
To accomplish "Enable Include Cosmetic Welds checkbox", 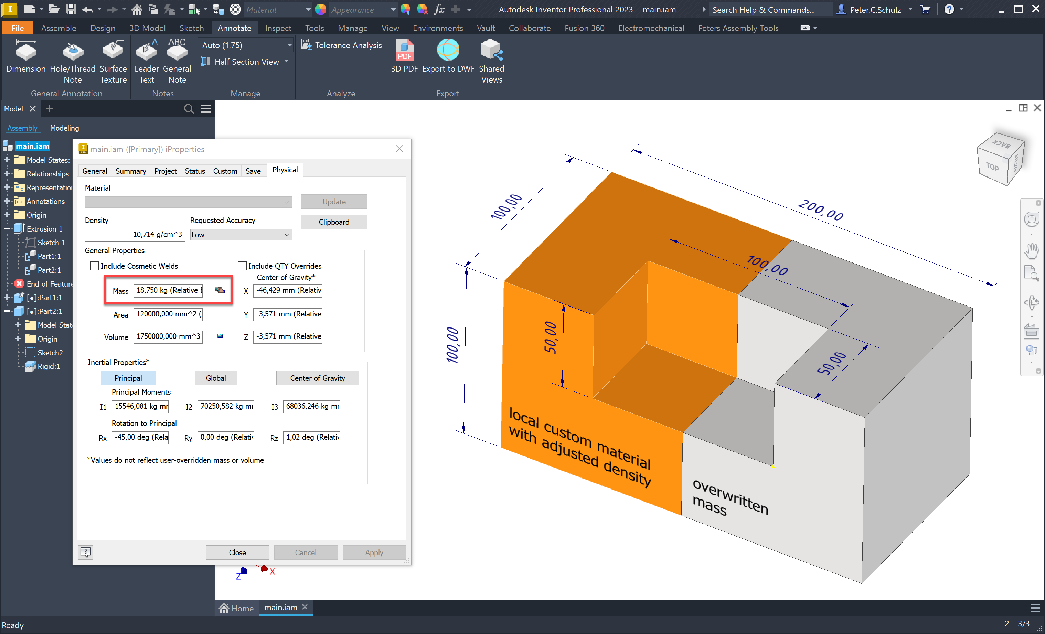I will click(x=95, y=266).
